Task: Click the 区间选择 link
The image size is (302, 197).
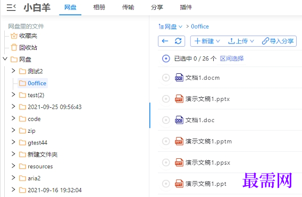Action: tap(232, 58)
